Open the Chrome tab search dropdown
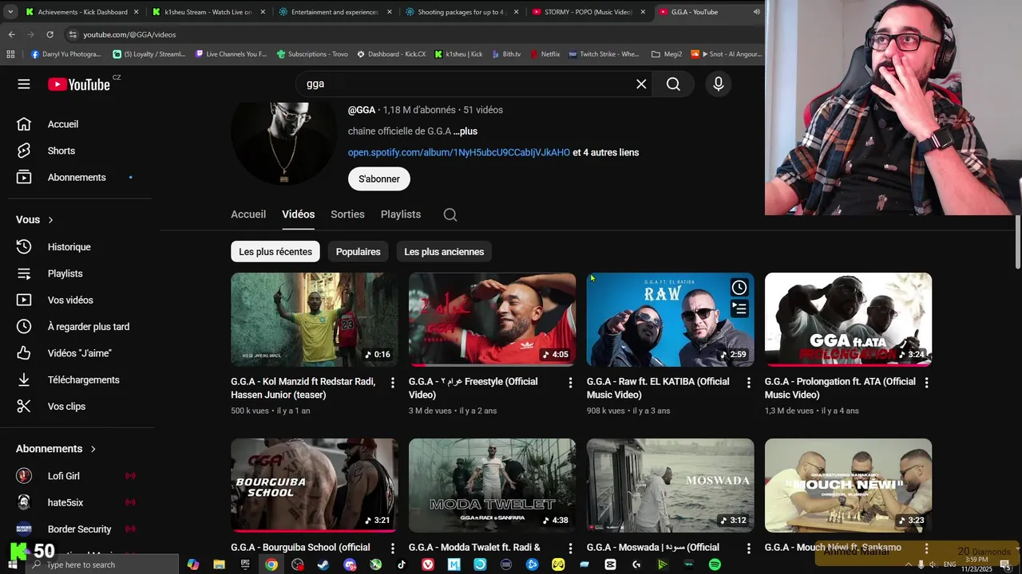The image size is (1022, 574). click(x=10, y=12)
